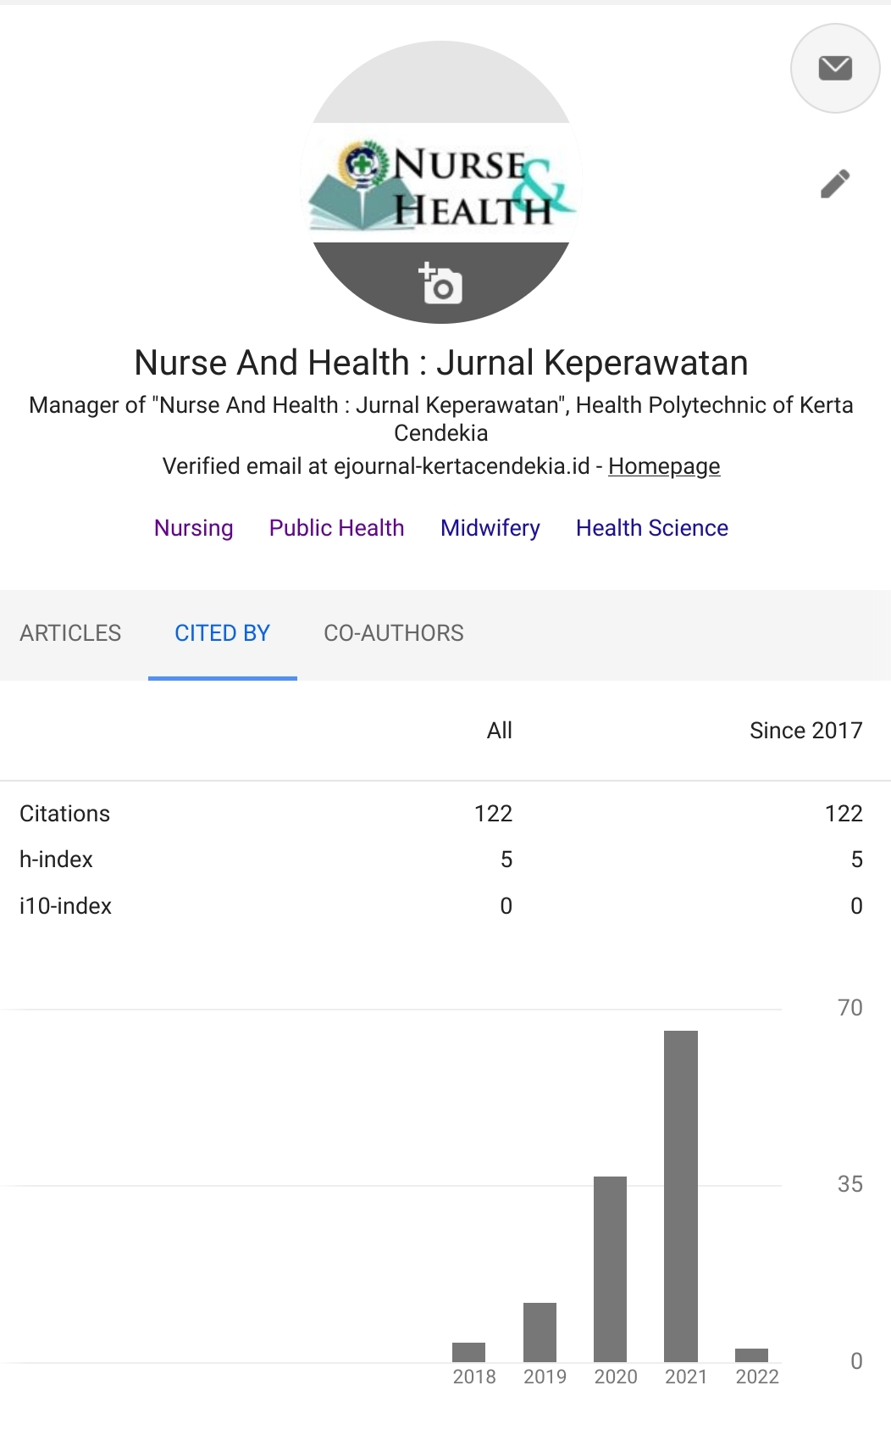The image size is (891, 1441).
Task: Click the pencil edit profile icon
Action: click(834, 183)
